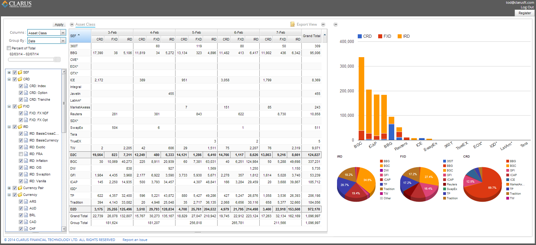Uncheck IRD: BasisCurrency checkbox
536x245 pixels.
tap(21, 140)
